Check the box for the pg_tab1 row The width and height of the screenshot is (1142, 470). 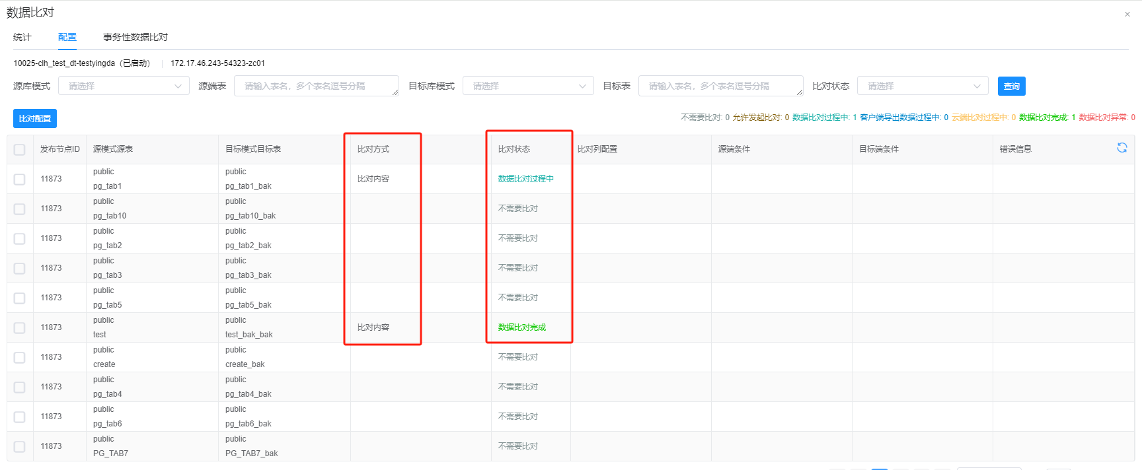pyautogui.click(x=20, y=180)
